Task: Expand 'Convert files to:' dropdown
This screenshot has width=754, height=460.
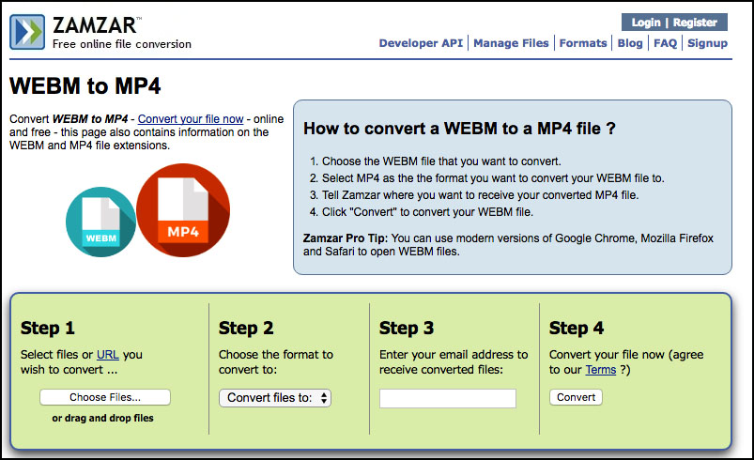Action: pyautogui.click(x=275, y=398)
